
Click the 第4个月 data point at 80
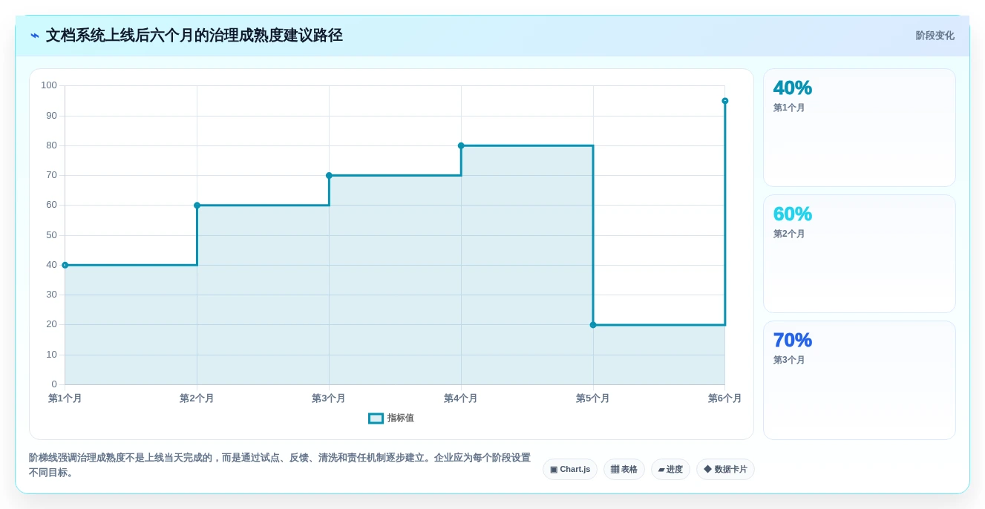pyautogui.click(x=461, y=145)
